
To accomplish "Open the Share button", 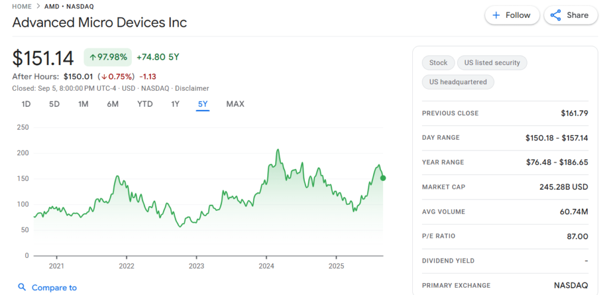I will (x=571, y=15).
